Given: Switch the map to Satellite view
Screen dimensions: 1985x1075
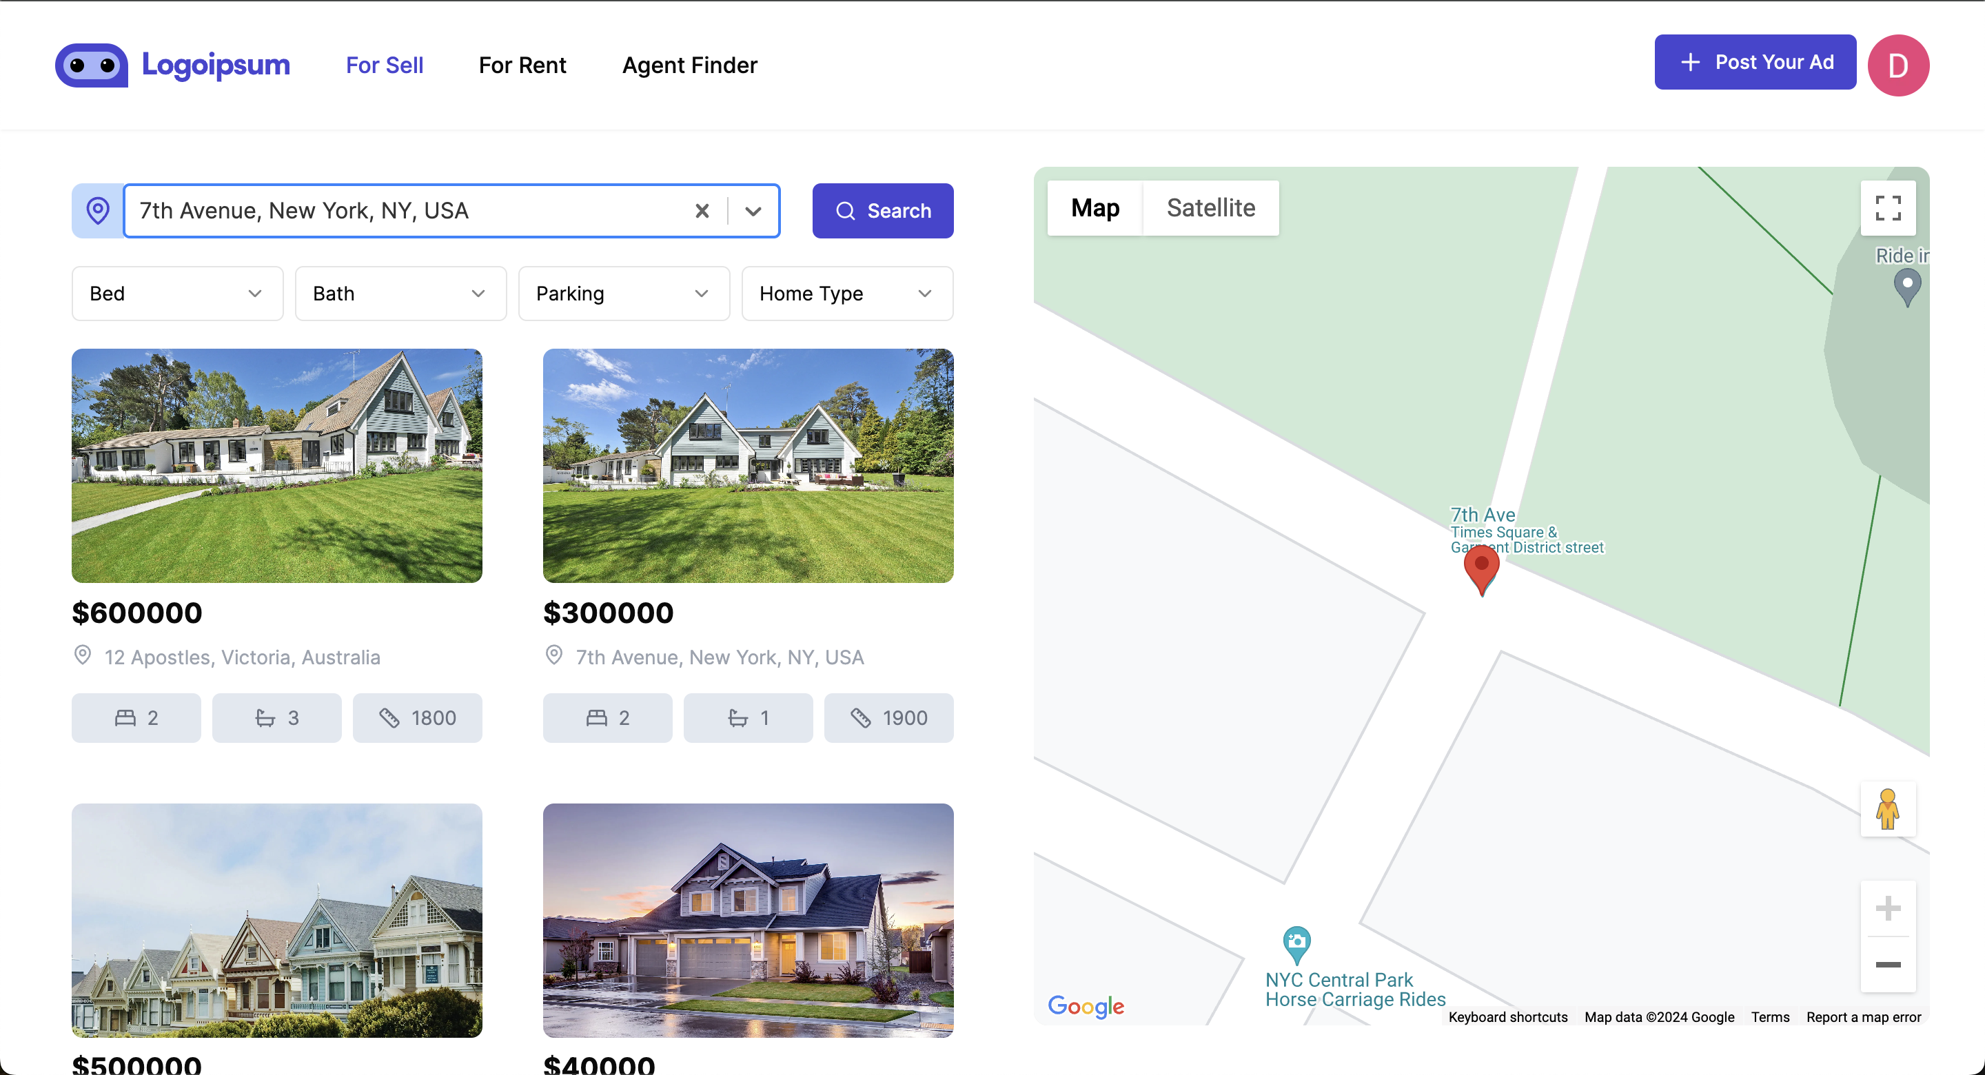Looking at the screenshot, I should coord(1210,207).
